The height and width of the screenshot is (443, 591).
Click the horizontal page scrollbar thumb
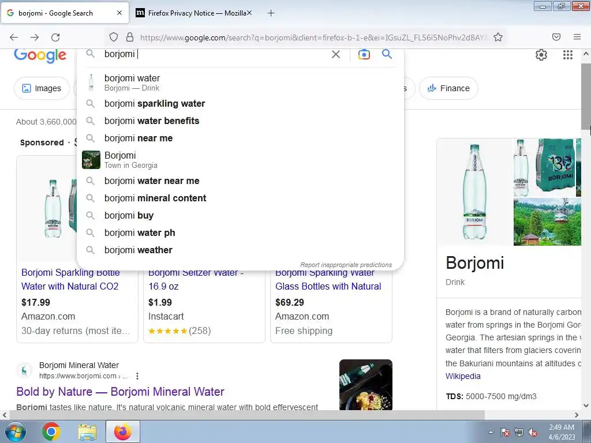(247, 415)
